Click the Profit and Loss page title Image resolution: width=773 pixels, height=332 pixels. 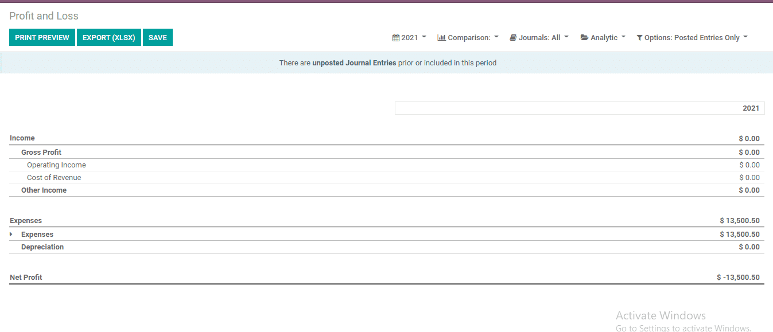pyautogui.click(x=44, y=16)
